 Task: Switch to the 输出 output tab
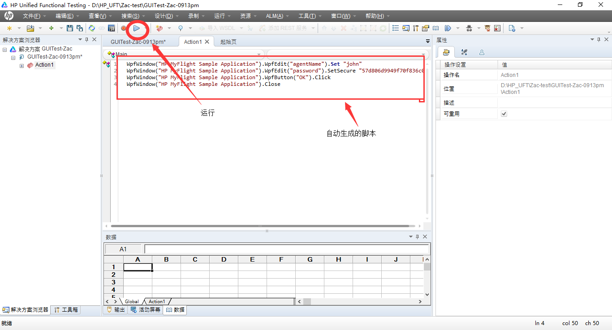tap(116, 309)
